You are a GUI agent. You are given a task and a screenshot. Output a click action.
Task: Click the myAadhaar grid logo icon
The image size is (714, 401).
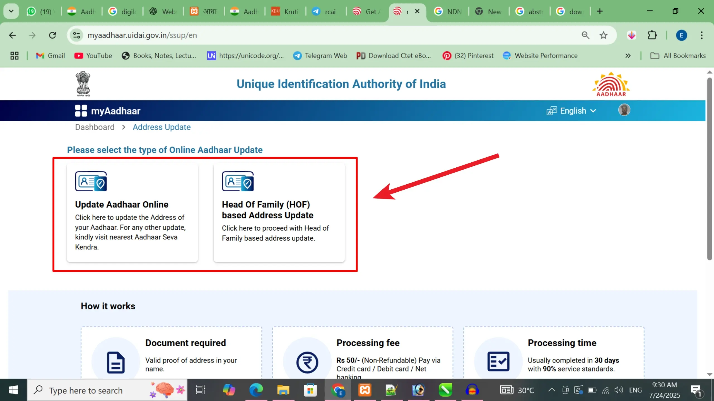click(81, 111)
